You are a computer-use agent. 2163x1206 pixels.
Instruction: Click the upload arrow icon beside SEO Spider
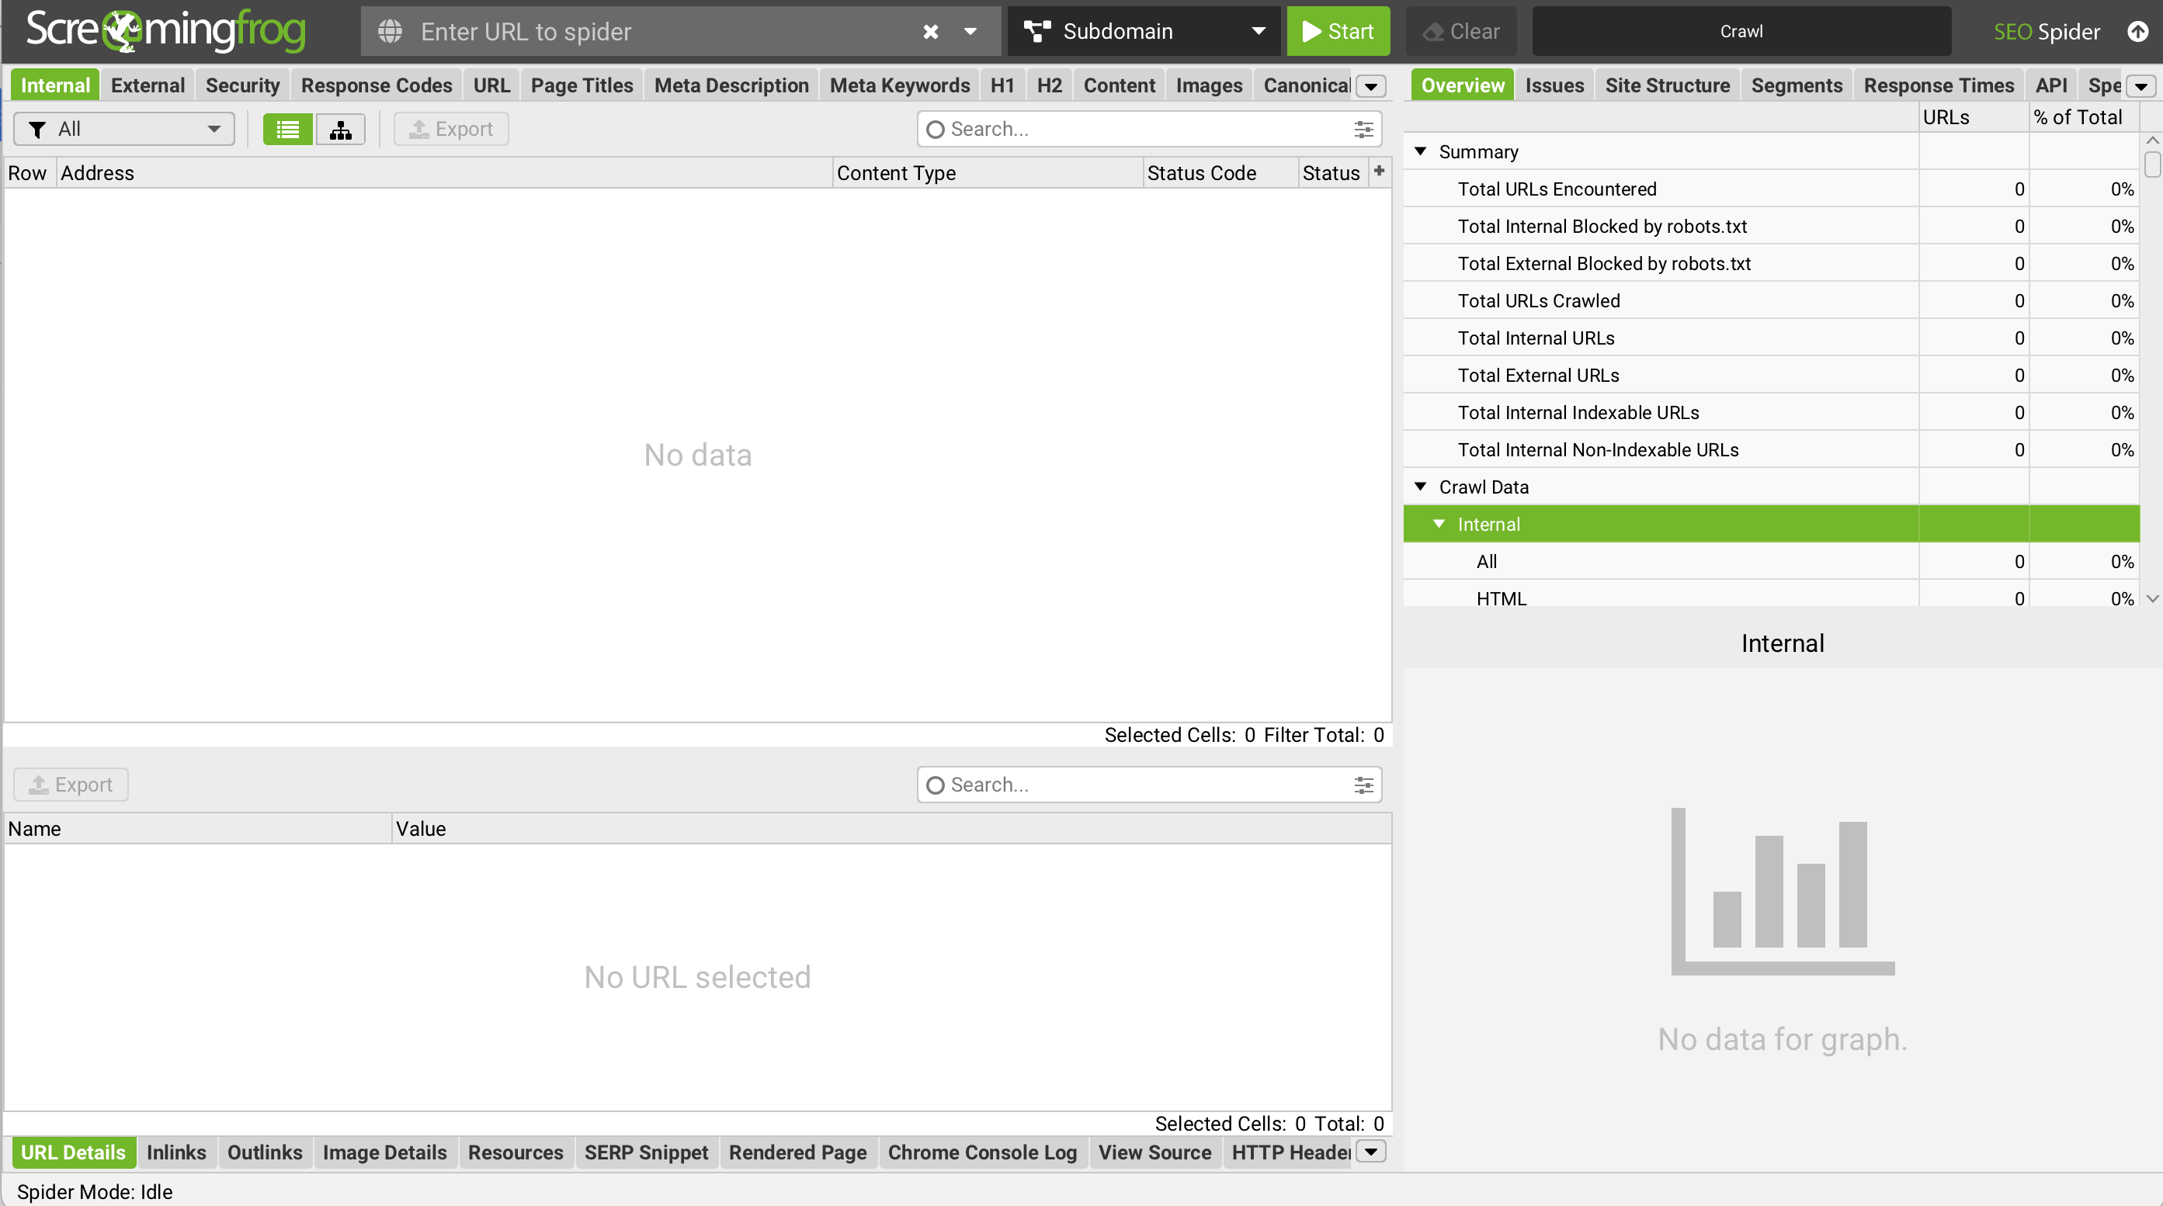[2137, 32]
